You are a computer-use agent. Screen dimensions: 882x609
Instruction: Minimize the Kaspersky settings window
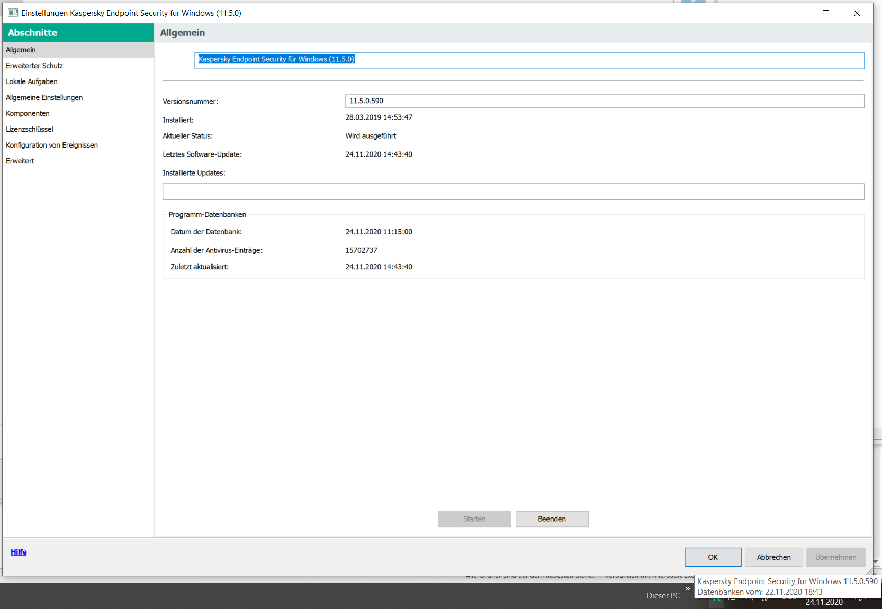pos(795,13)
